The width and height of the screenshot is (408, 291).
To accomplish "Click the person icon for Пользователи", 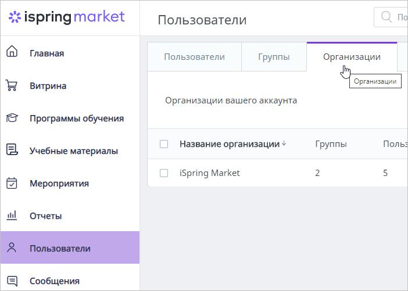I will tap(12, 247).
